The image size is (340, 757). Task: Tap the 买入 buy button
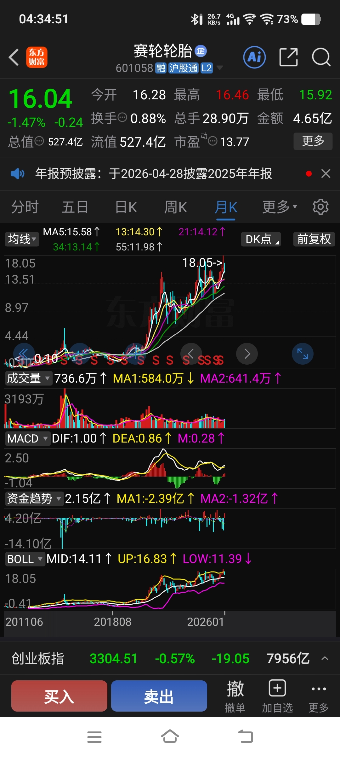tap(59, 696)
